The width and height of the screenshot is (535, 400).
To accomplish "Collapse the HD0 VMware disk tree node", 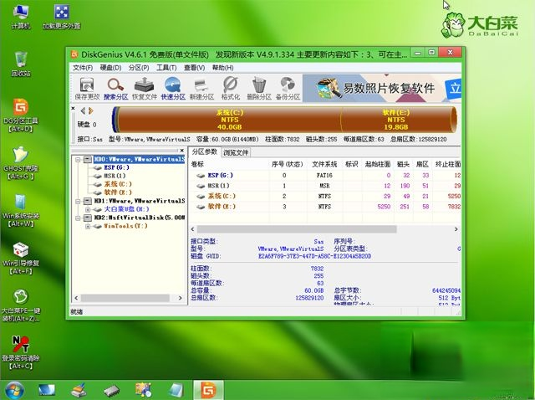I will [x=78, y=160].
